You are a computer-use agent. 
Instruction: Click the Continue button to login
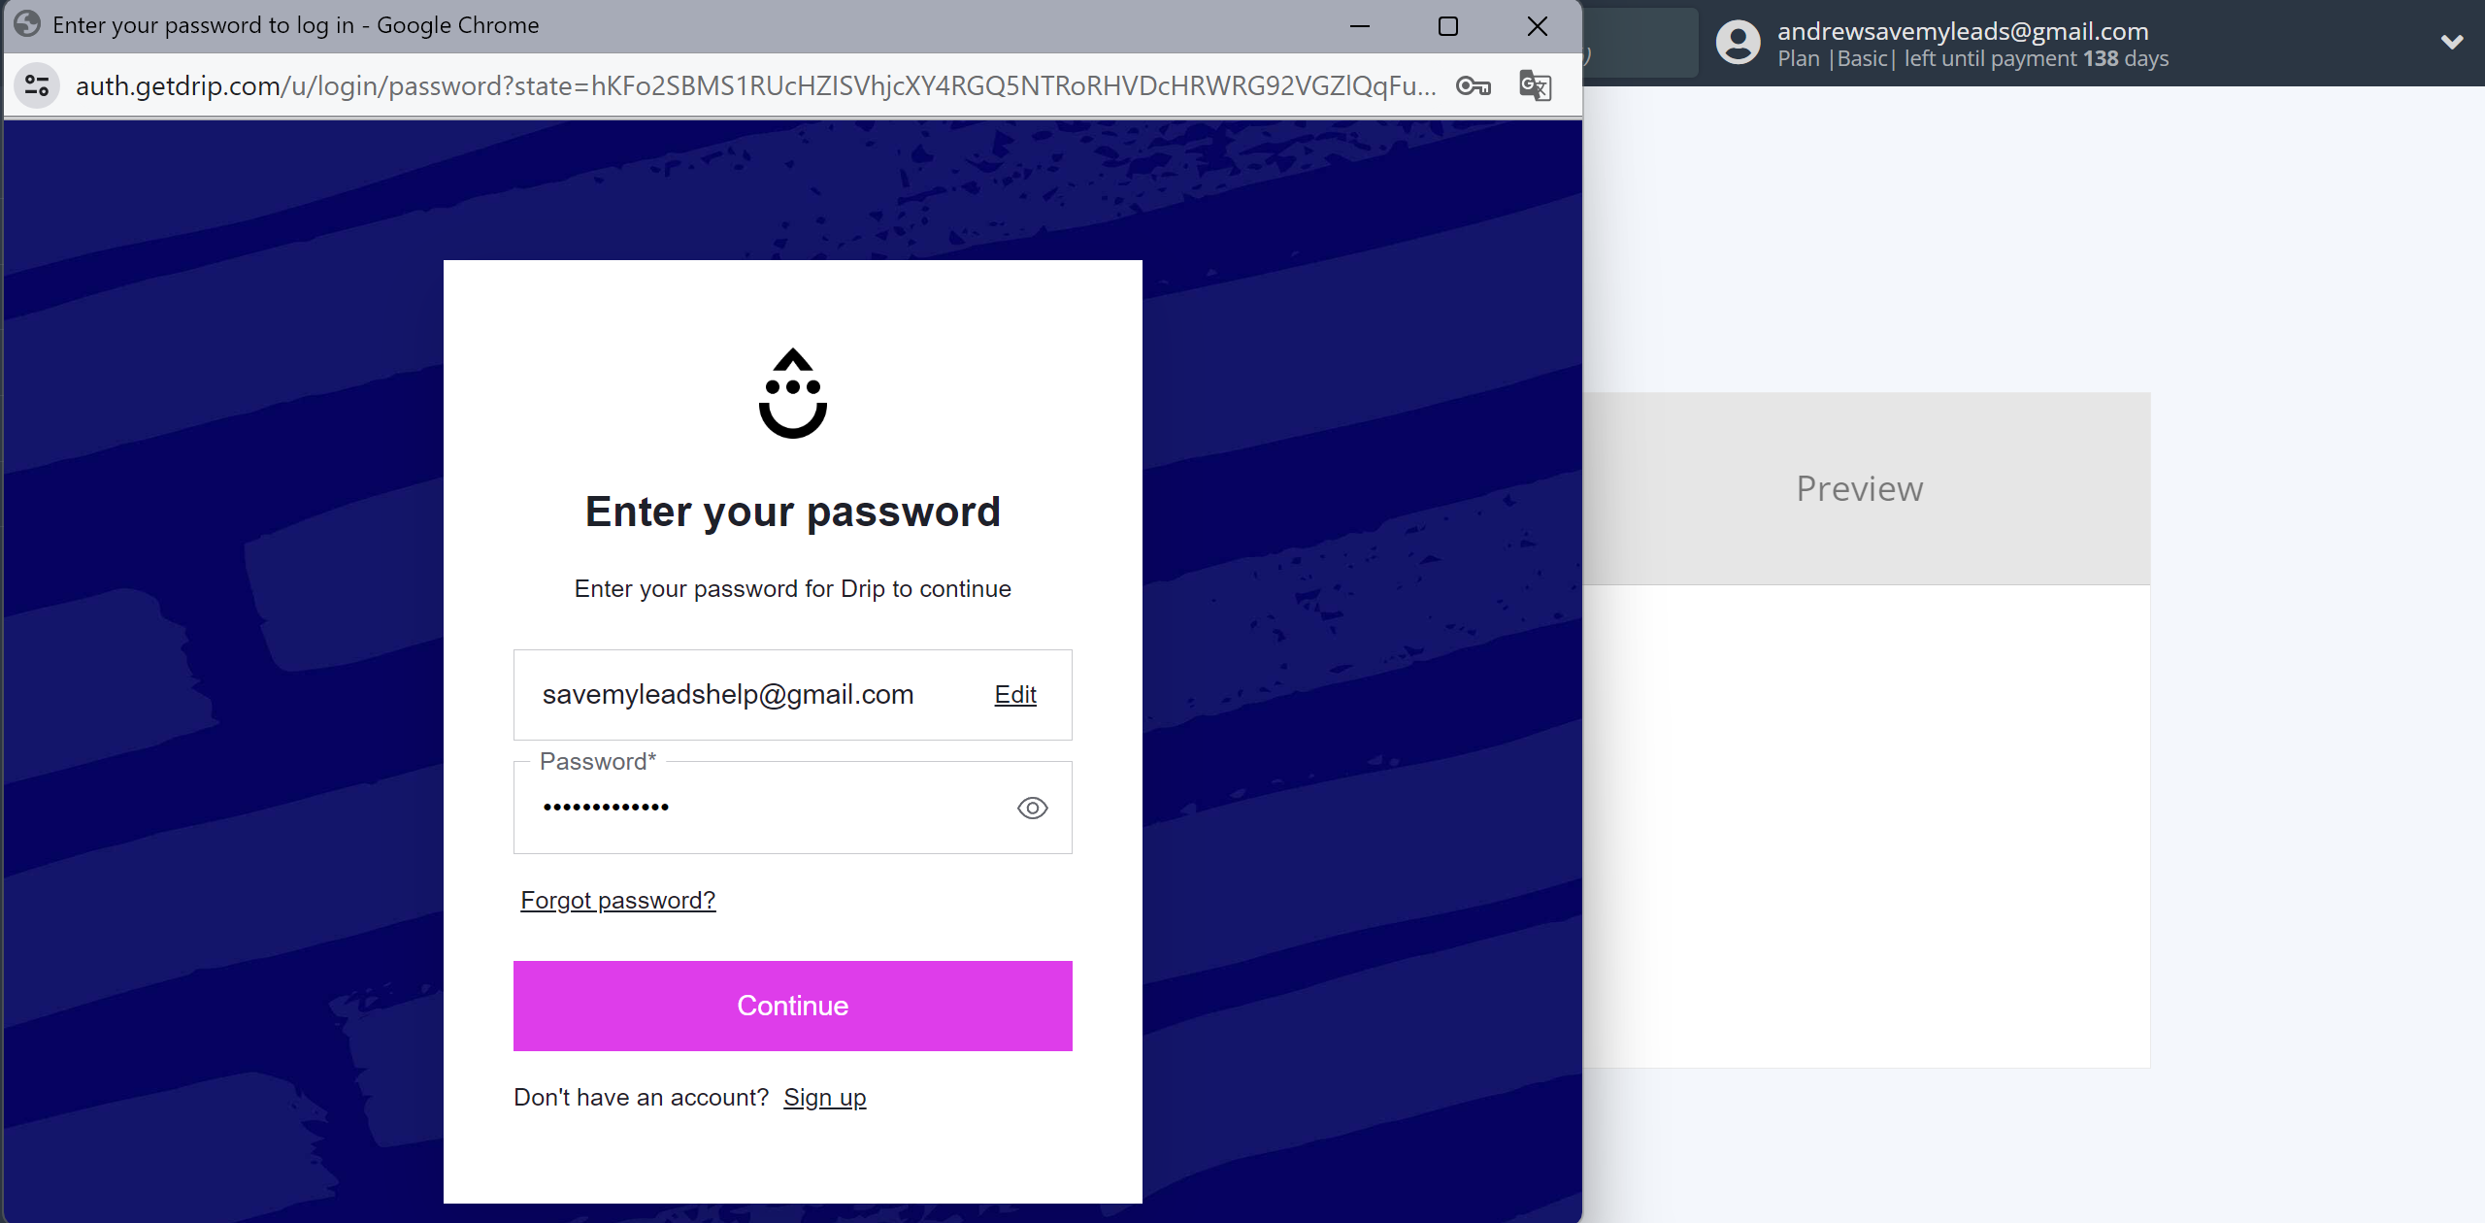coord(792,1006)
